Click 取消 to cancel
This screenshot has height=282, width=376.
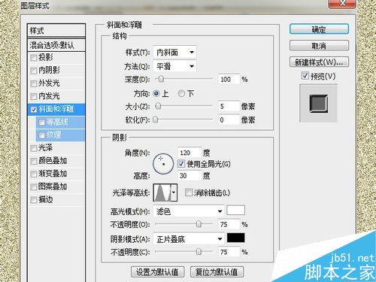click(x=319, y=46)
